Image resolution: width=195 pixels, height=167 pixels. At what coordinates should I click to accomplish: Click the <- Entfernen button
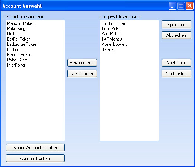82,74
